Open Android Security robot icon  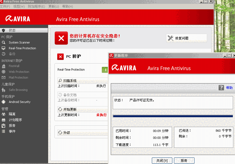pos(4,102)
